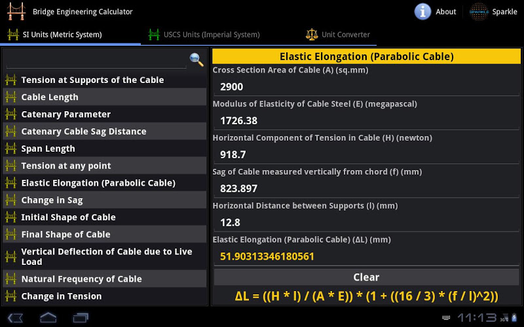Viewport: 524px width, 327px height.
Task: Clear all input values
Action: point(367,277)
